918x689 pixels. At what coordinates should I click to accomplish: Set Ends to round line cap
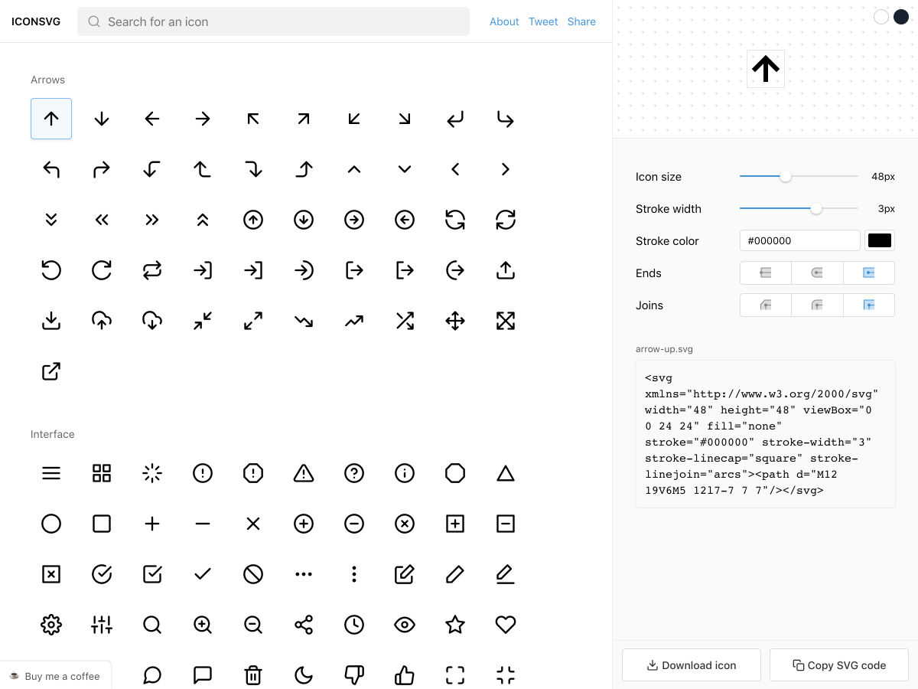pos(817,273)
